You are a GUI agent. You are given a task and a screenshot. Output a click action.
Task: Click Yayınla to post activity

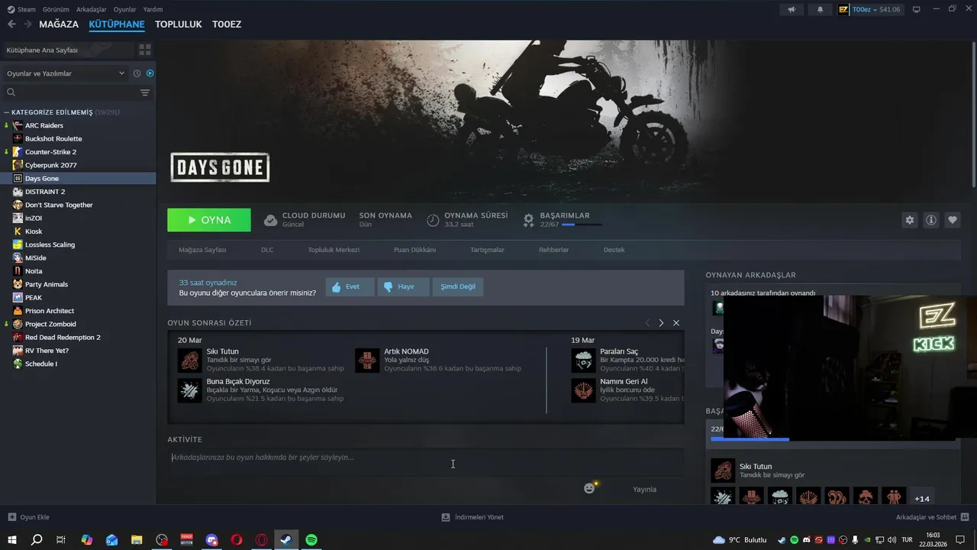644,489
